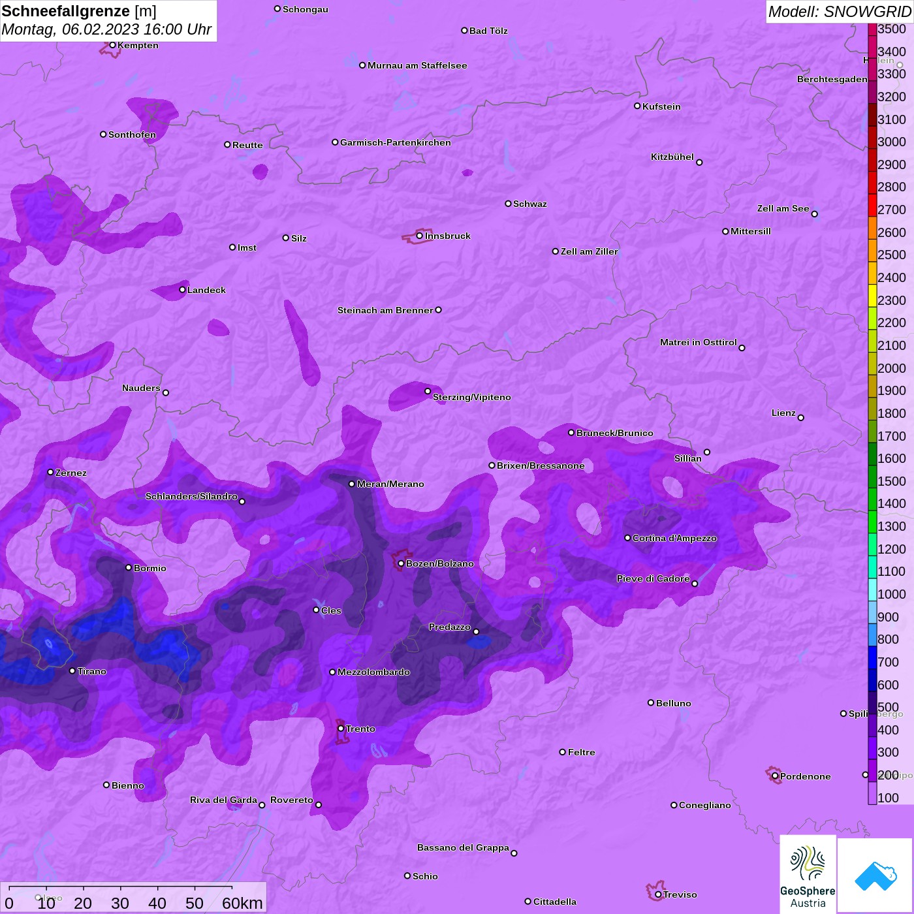Click the GeoSphere Austria logo
Image resolution: width=914 pixels, height=914 pixels.
tap(808, 874)
